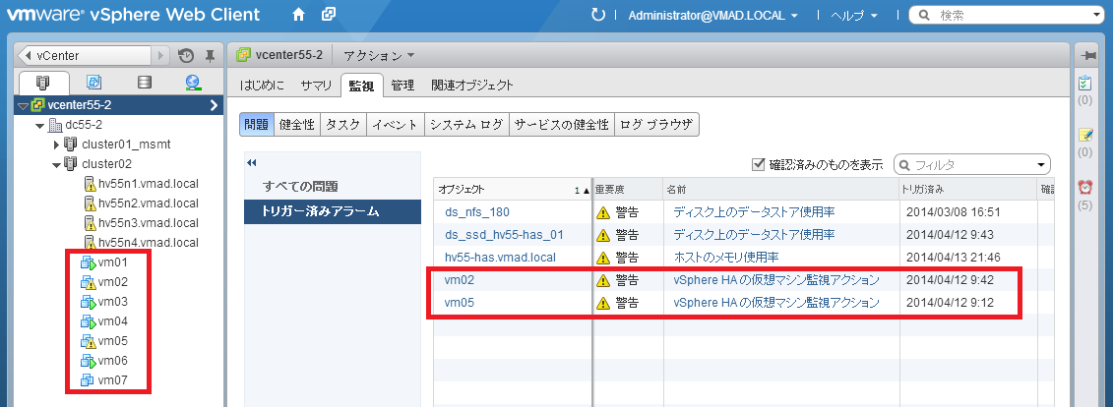Open the ds_ssd_hv55-has_01 object link
This screenshot has width=1113, height=407.
505,235
